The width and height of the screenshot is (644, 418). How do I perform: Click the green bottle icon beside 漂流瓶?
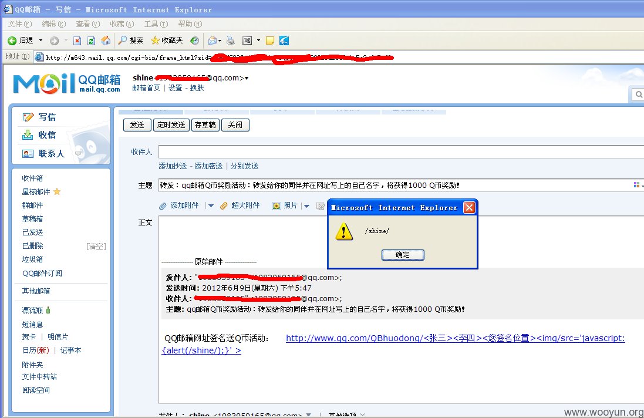point(48,310)
